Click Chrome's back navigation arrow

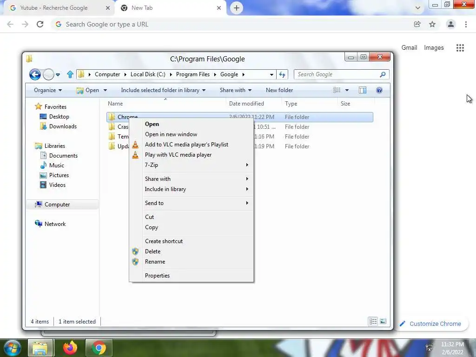tap(10, 24)
